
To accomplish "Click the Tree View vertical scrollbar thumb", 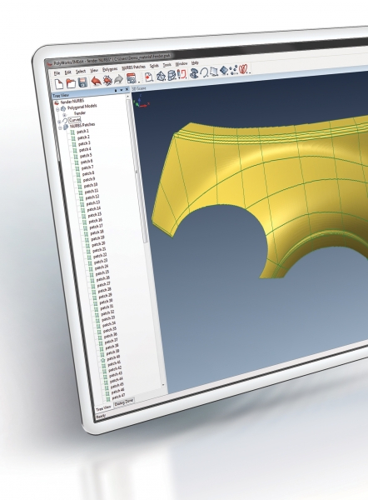I will (x=137, y=171).
